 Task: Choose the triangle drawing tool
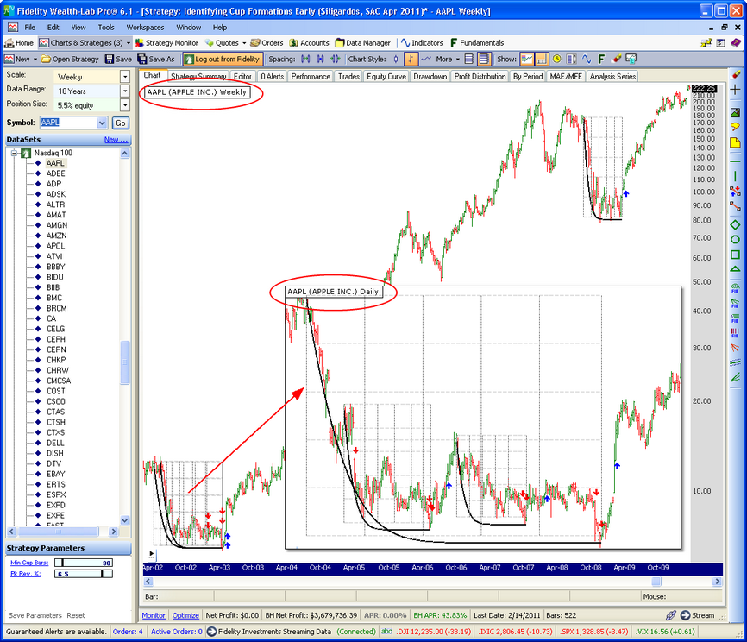(735, 270)
